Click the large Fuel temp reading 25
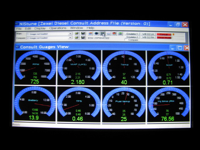Image resolution: width=200 pixels, height=150 pixels. [124, 119]
